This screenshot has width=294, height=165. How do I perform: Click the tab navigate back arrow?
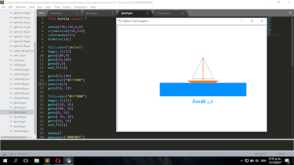[40, 13]
